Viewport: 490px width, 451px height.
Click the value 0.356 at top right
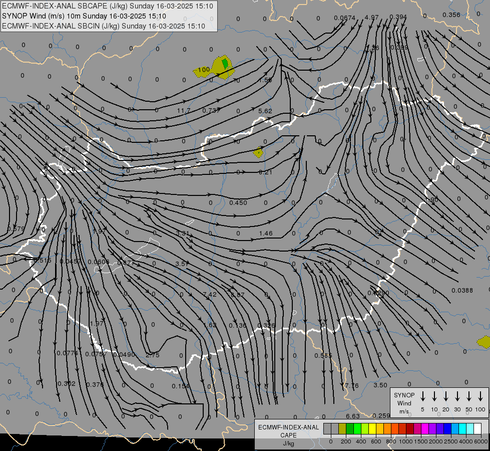pos(451,15)
